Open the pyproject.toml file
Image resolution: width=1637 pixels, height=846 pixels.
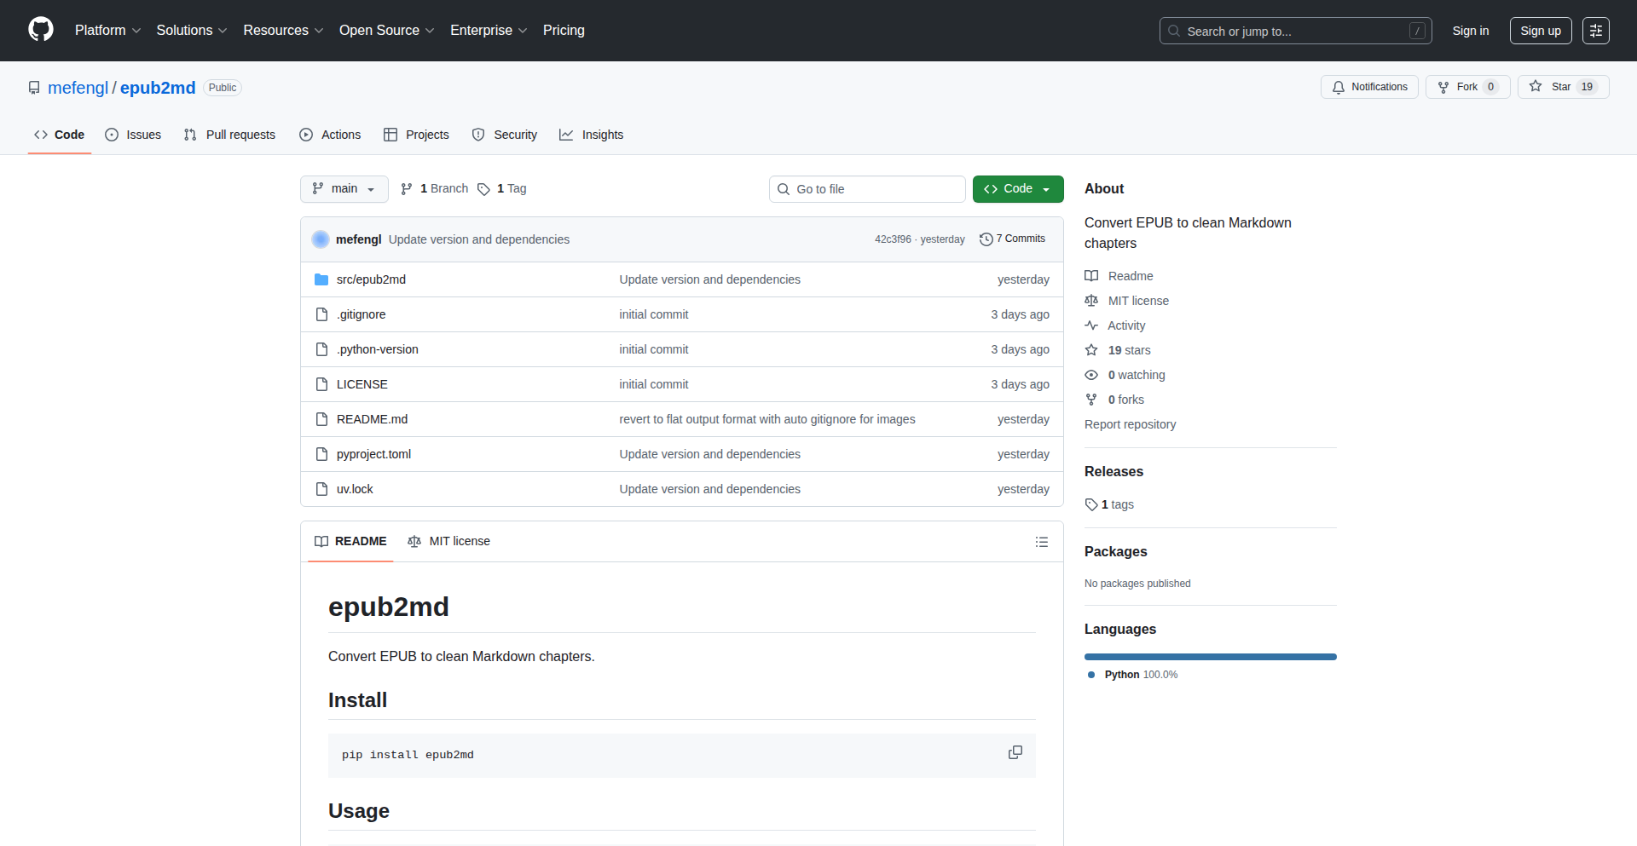pyautogui.click(x=373, y=454)
